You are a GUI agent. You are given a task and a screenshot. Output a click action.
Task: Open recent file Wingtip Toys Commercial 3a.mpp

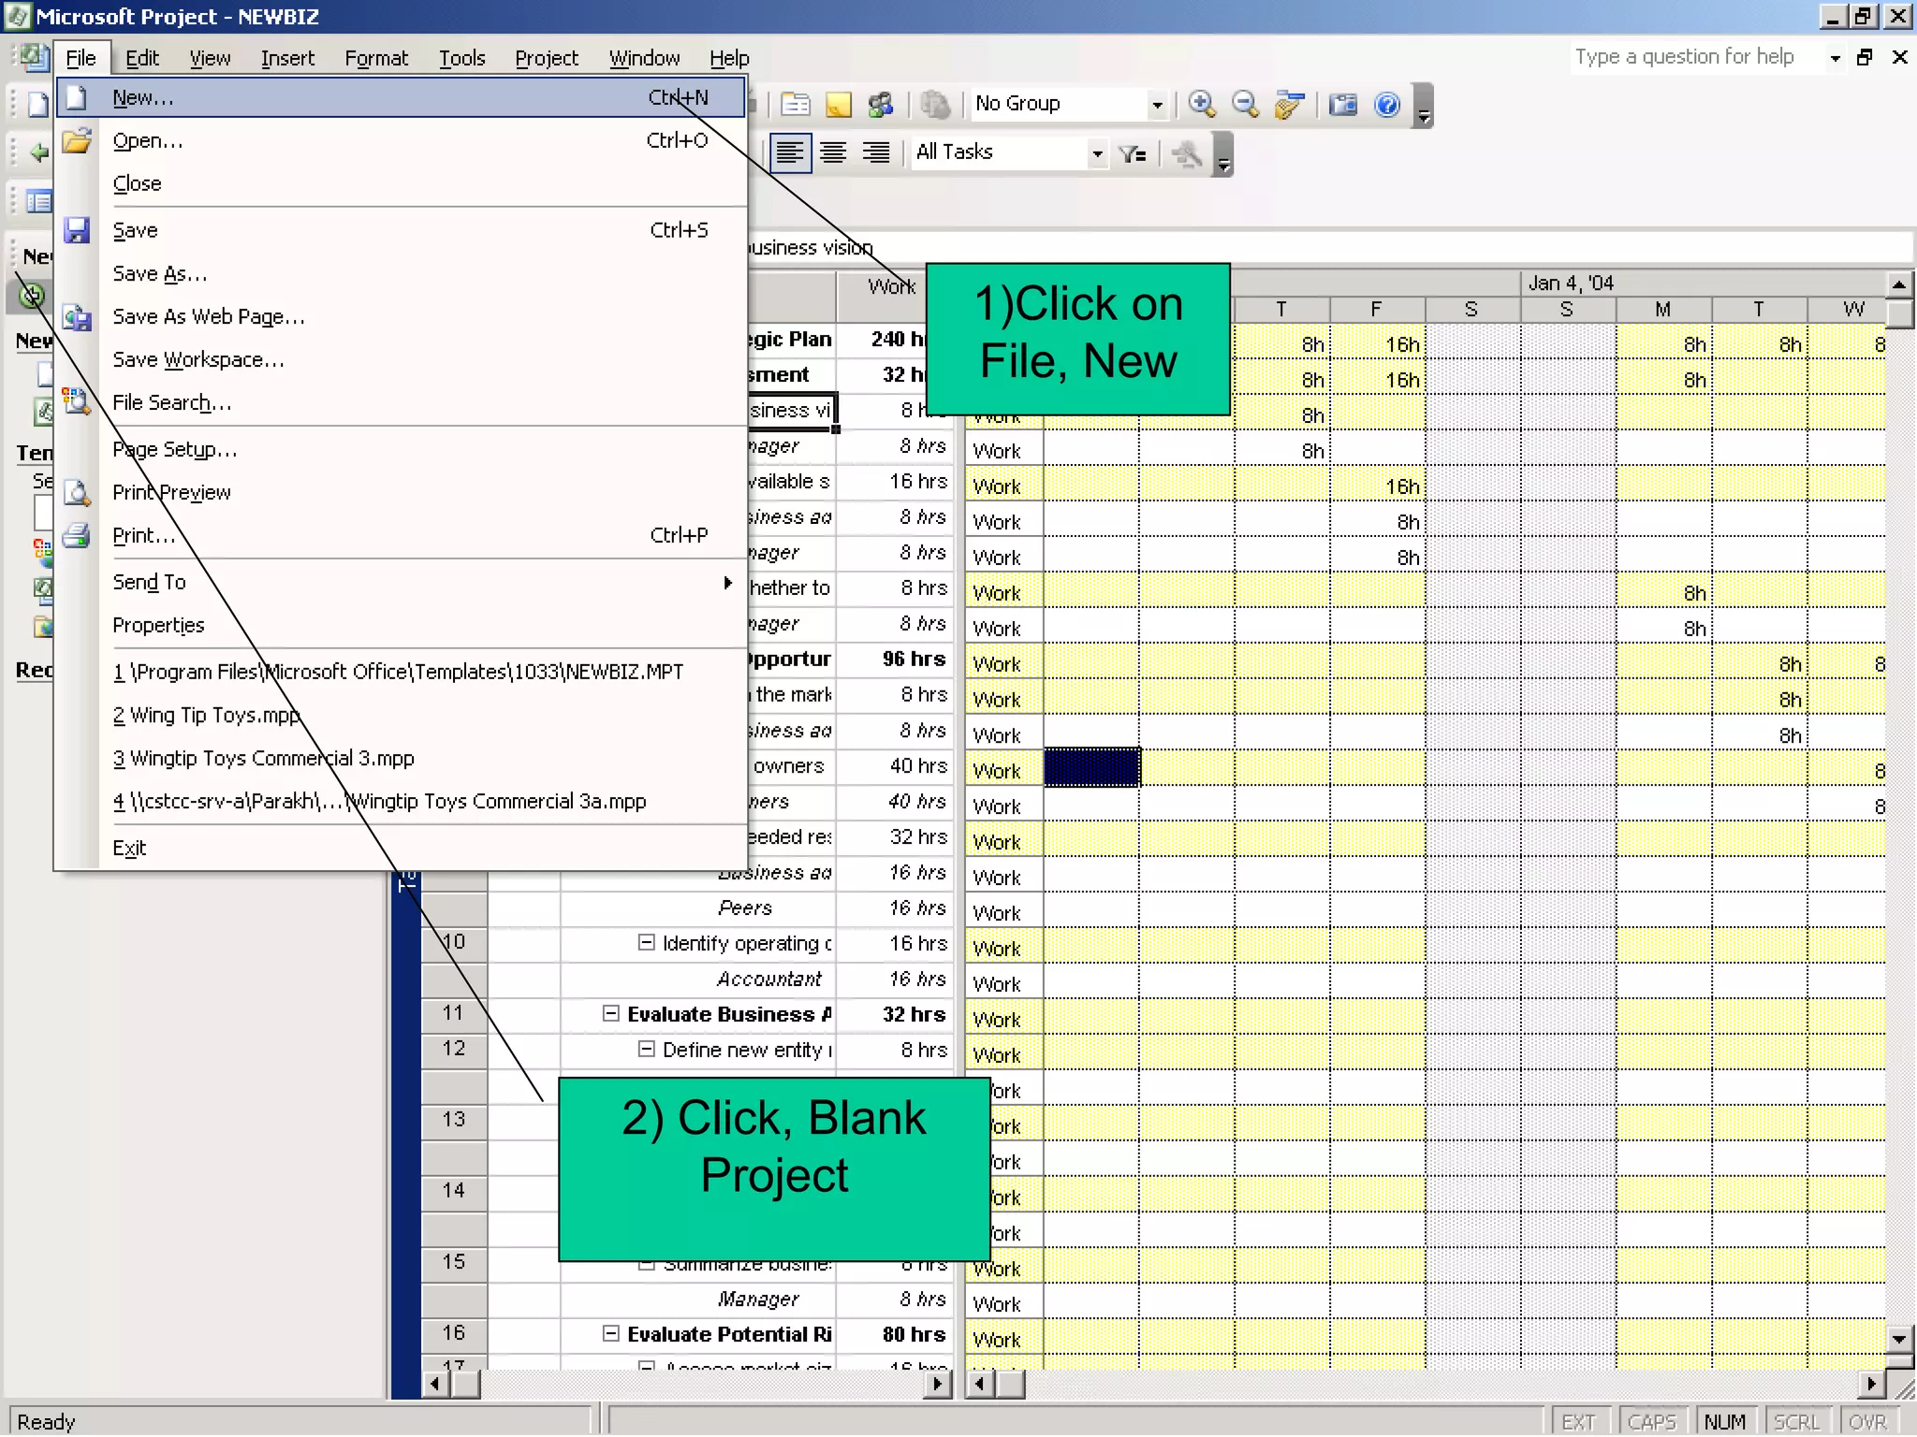coord(401,801)
